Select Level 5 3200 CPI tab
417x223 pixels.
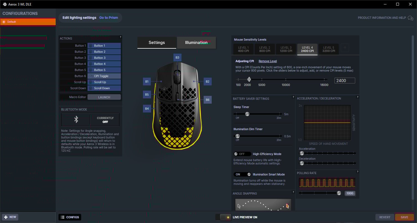pyautogui.click(x=329, y=49)
